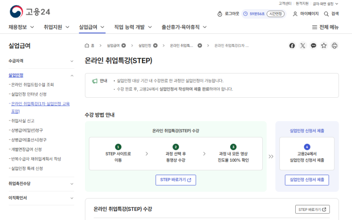This screenshot has width=352, height=220.
Task: Open 직업 능력 개발 menu
Action: [133, 27]
